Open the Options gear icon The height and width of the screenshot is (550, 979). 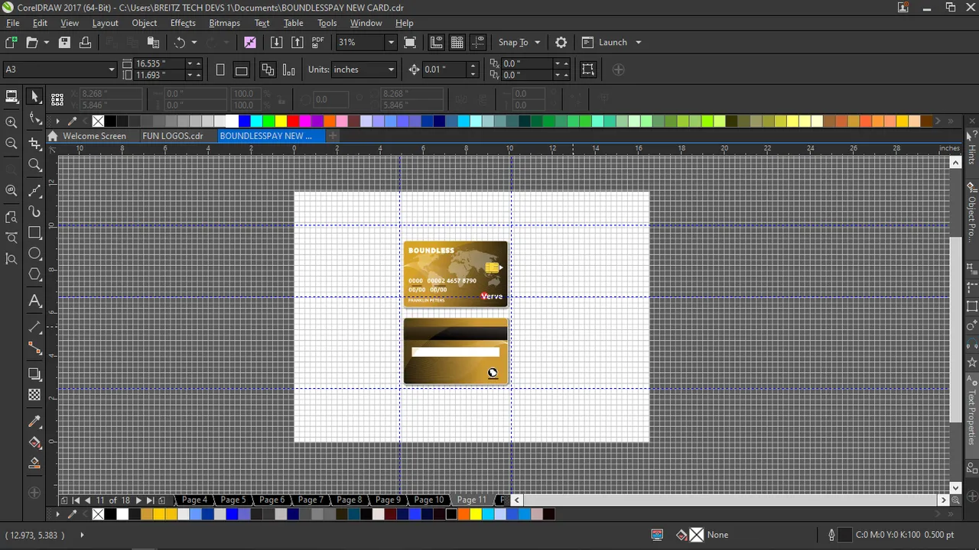(x=561, y=42)
